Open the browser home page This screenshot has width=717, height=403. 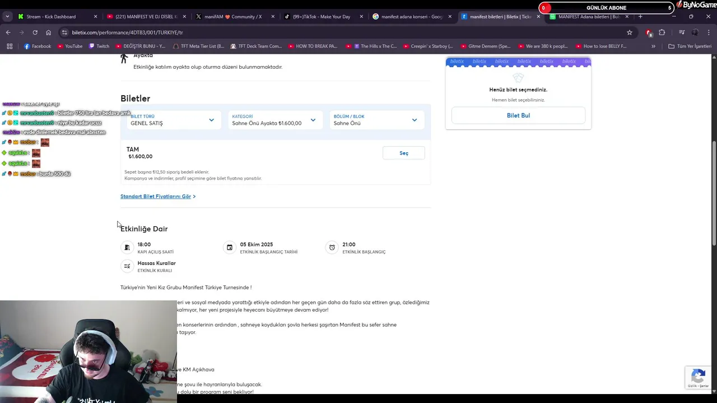click(x=48, y=32)
